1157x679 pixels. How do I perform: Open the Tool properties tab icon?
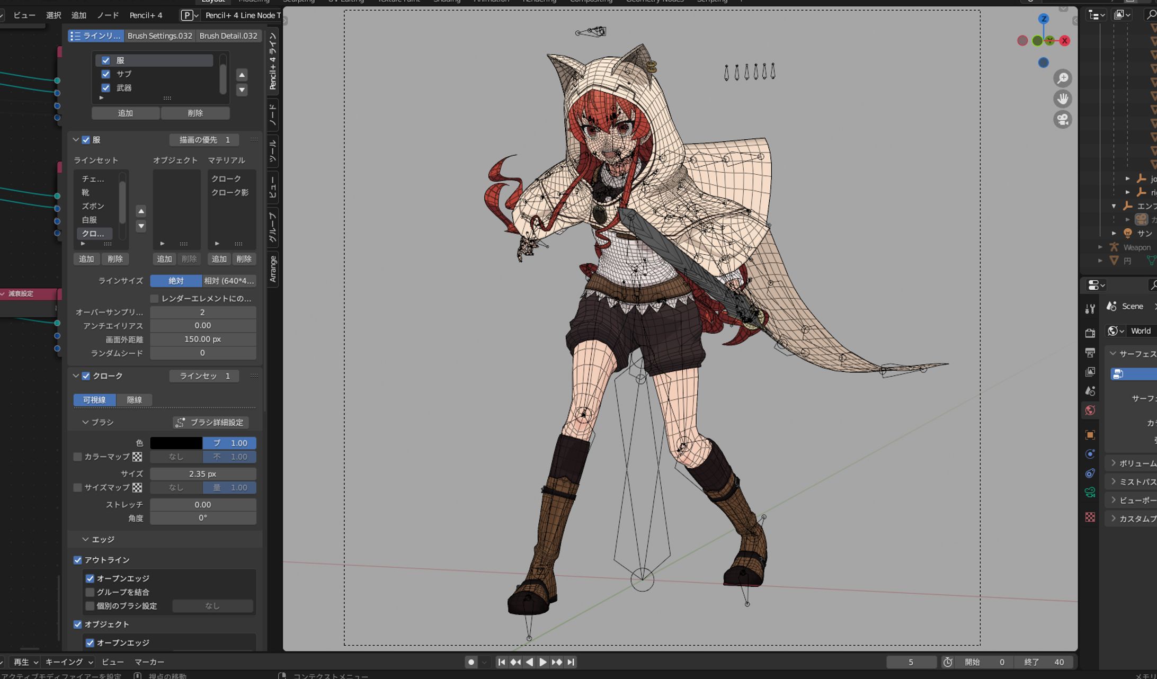coord(1090,309)
